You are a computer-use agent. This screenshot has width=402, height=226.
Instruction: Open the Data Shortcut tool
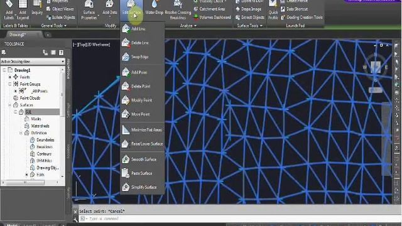pos(294,9)
